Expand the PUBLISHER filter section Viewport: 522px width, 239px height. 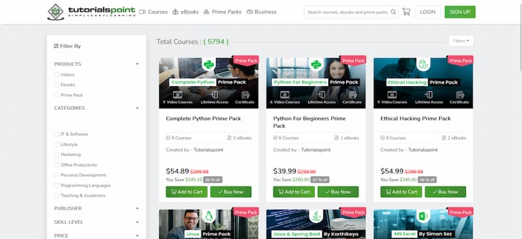coord(96,208)
